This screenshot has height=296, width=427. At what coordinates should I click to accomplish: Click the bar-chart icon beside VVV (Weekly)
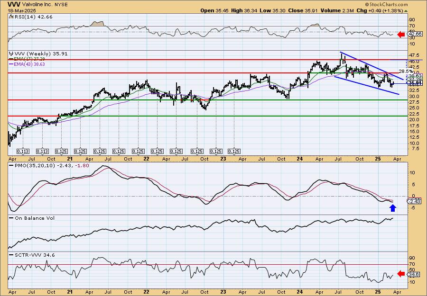[11, 54]
